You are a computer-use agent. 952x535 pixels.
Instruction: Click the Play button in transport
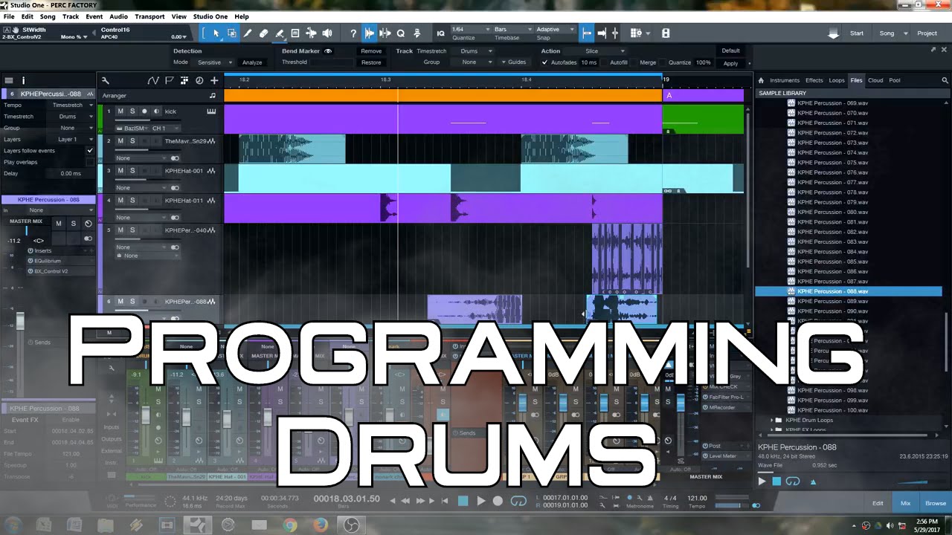pos(480,501)
